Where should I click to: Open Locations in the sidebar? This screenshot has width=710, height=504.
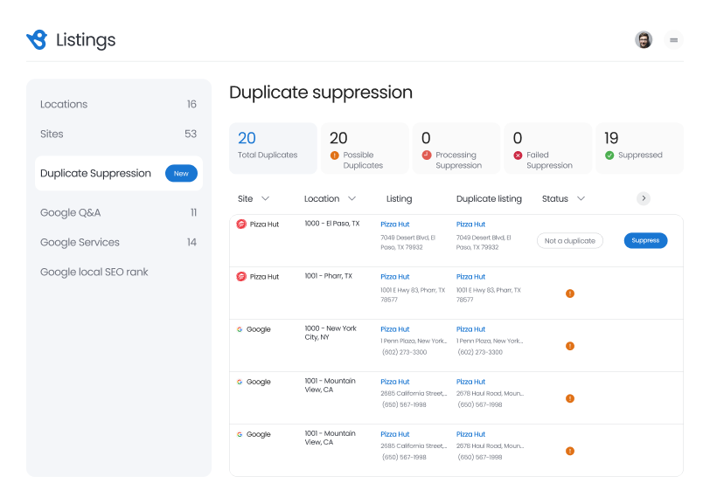(x=64, y=104)
